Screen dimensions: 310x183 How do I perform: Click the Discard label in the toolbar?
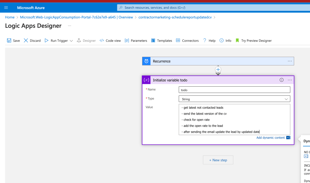(35, 41)
